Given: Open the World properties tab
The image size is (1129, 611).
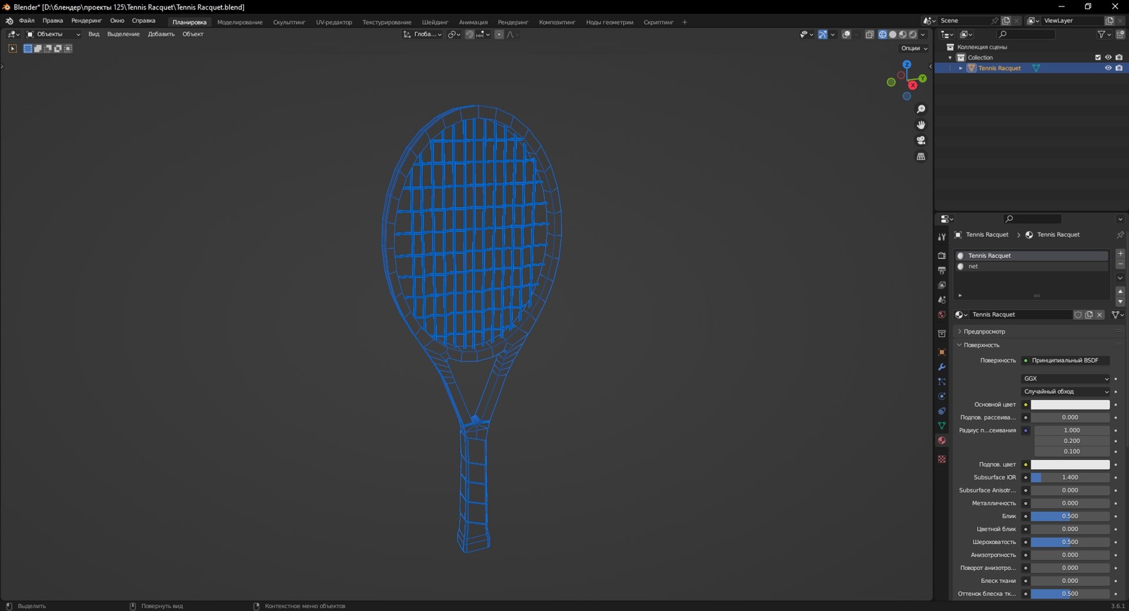Looking at the screenshot, I should 941,314.
